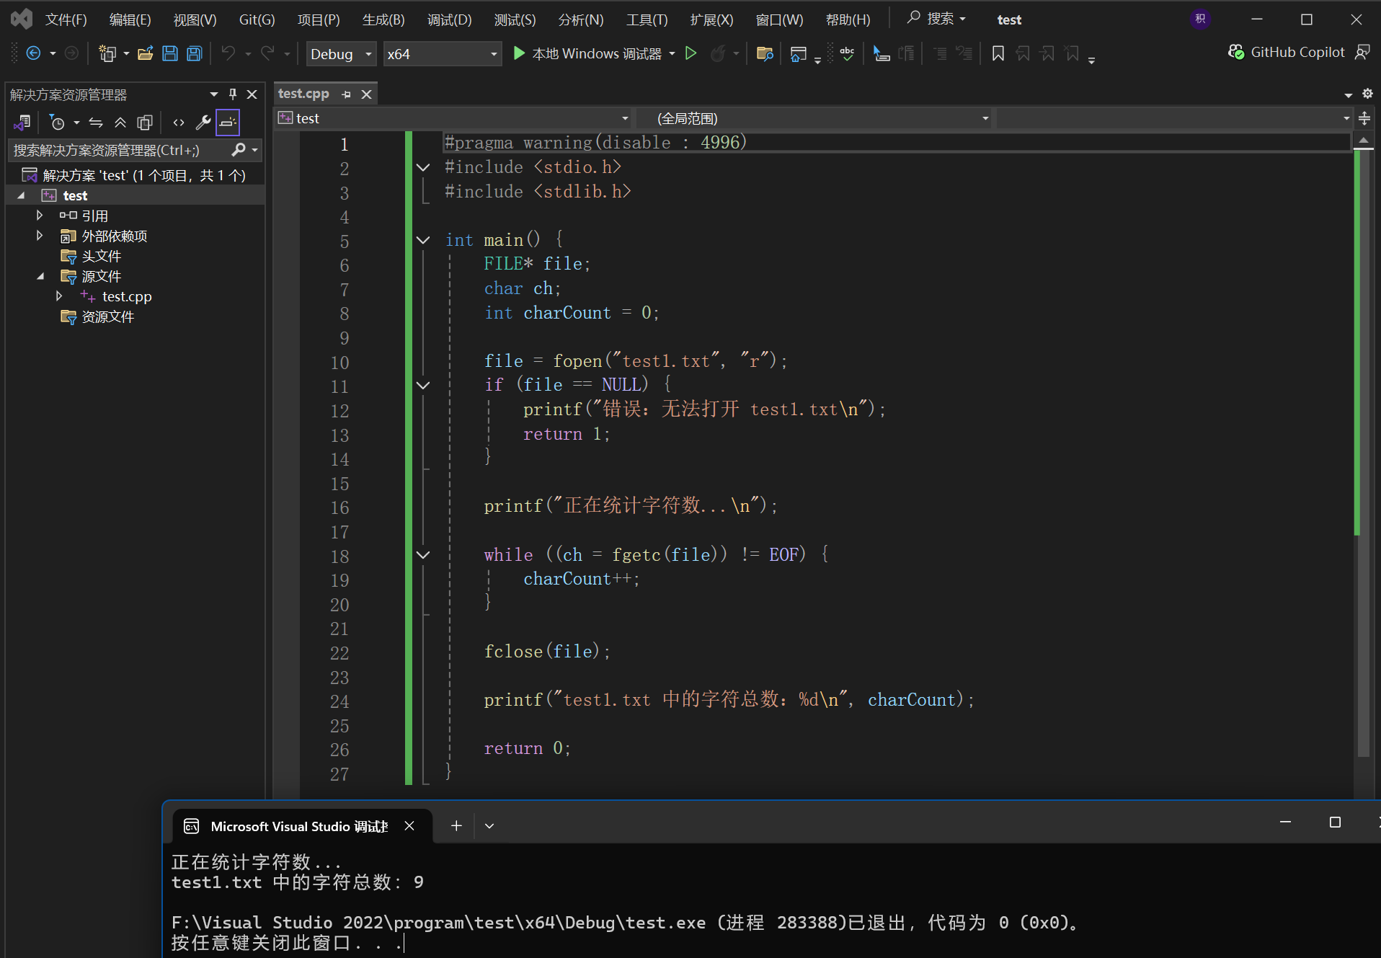Viewport: 1381px width, 958px height.
Task: Open Properties with the wrench icon
Action: [x=203, y=123]
